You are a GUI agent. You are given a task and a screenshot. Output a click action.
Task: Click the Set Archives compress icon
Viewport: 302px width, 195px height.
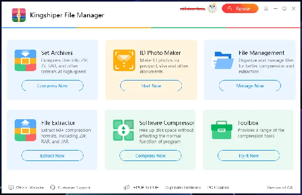tap(25, 60)
